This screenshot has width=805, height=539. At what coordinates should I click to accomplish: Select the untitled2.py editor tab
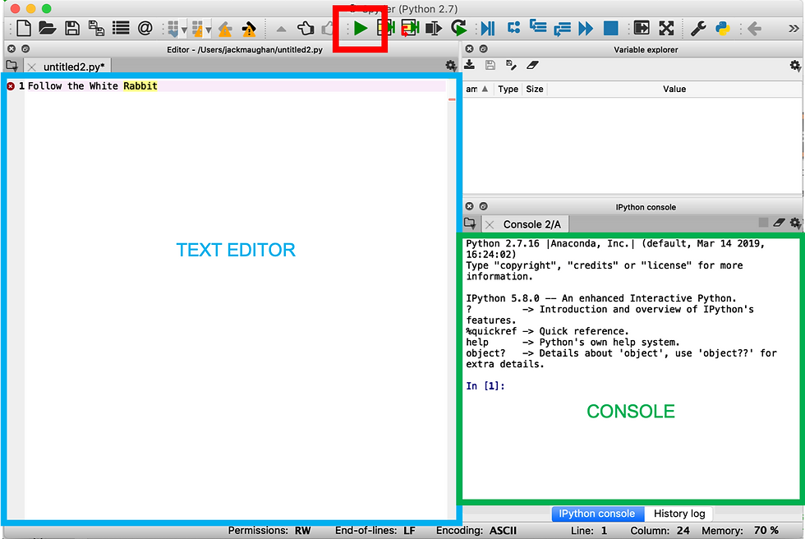[x=74, y=67]
